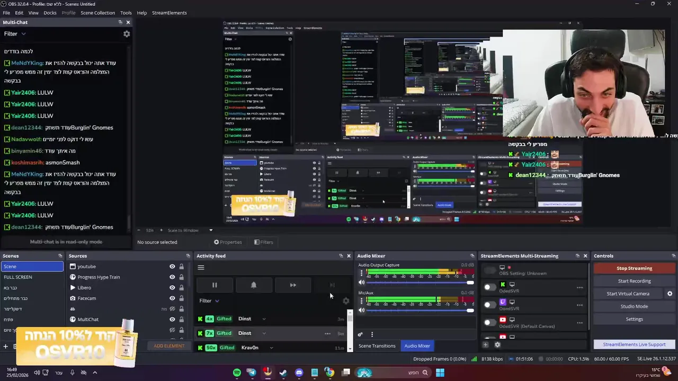Viewport: 678px width, 381px height.
Task: Switch to Scene Transitions tab
Action: click(377, 346)
